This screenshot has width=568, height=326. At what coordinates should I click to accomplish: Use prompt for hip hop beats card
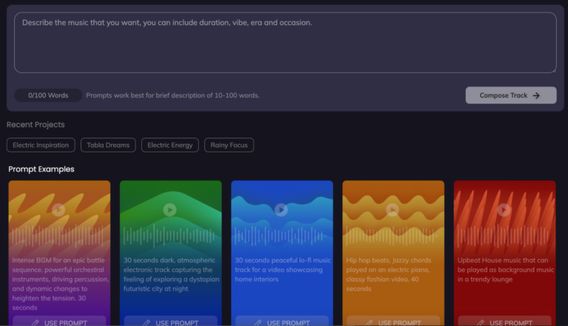(393, 322)
